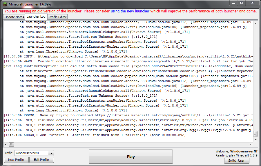Click the vertical scrollbar down arrow

[x=255, y=140]
